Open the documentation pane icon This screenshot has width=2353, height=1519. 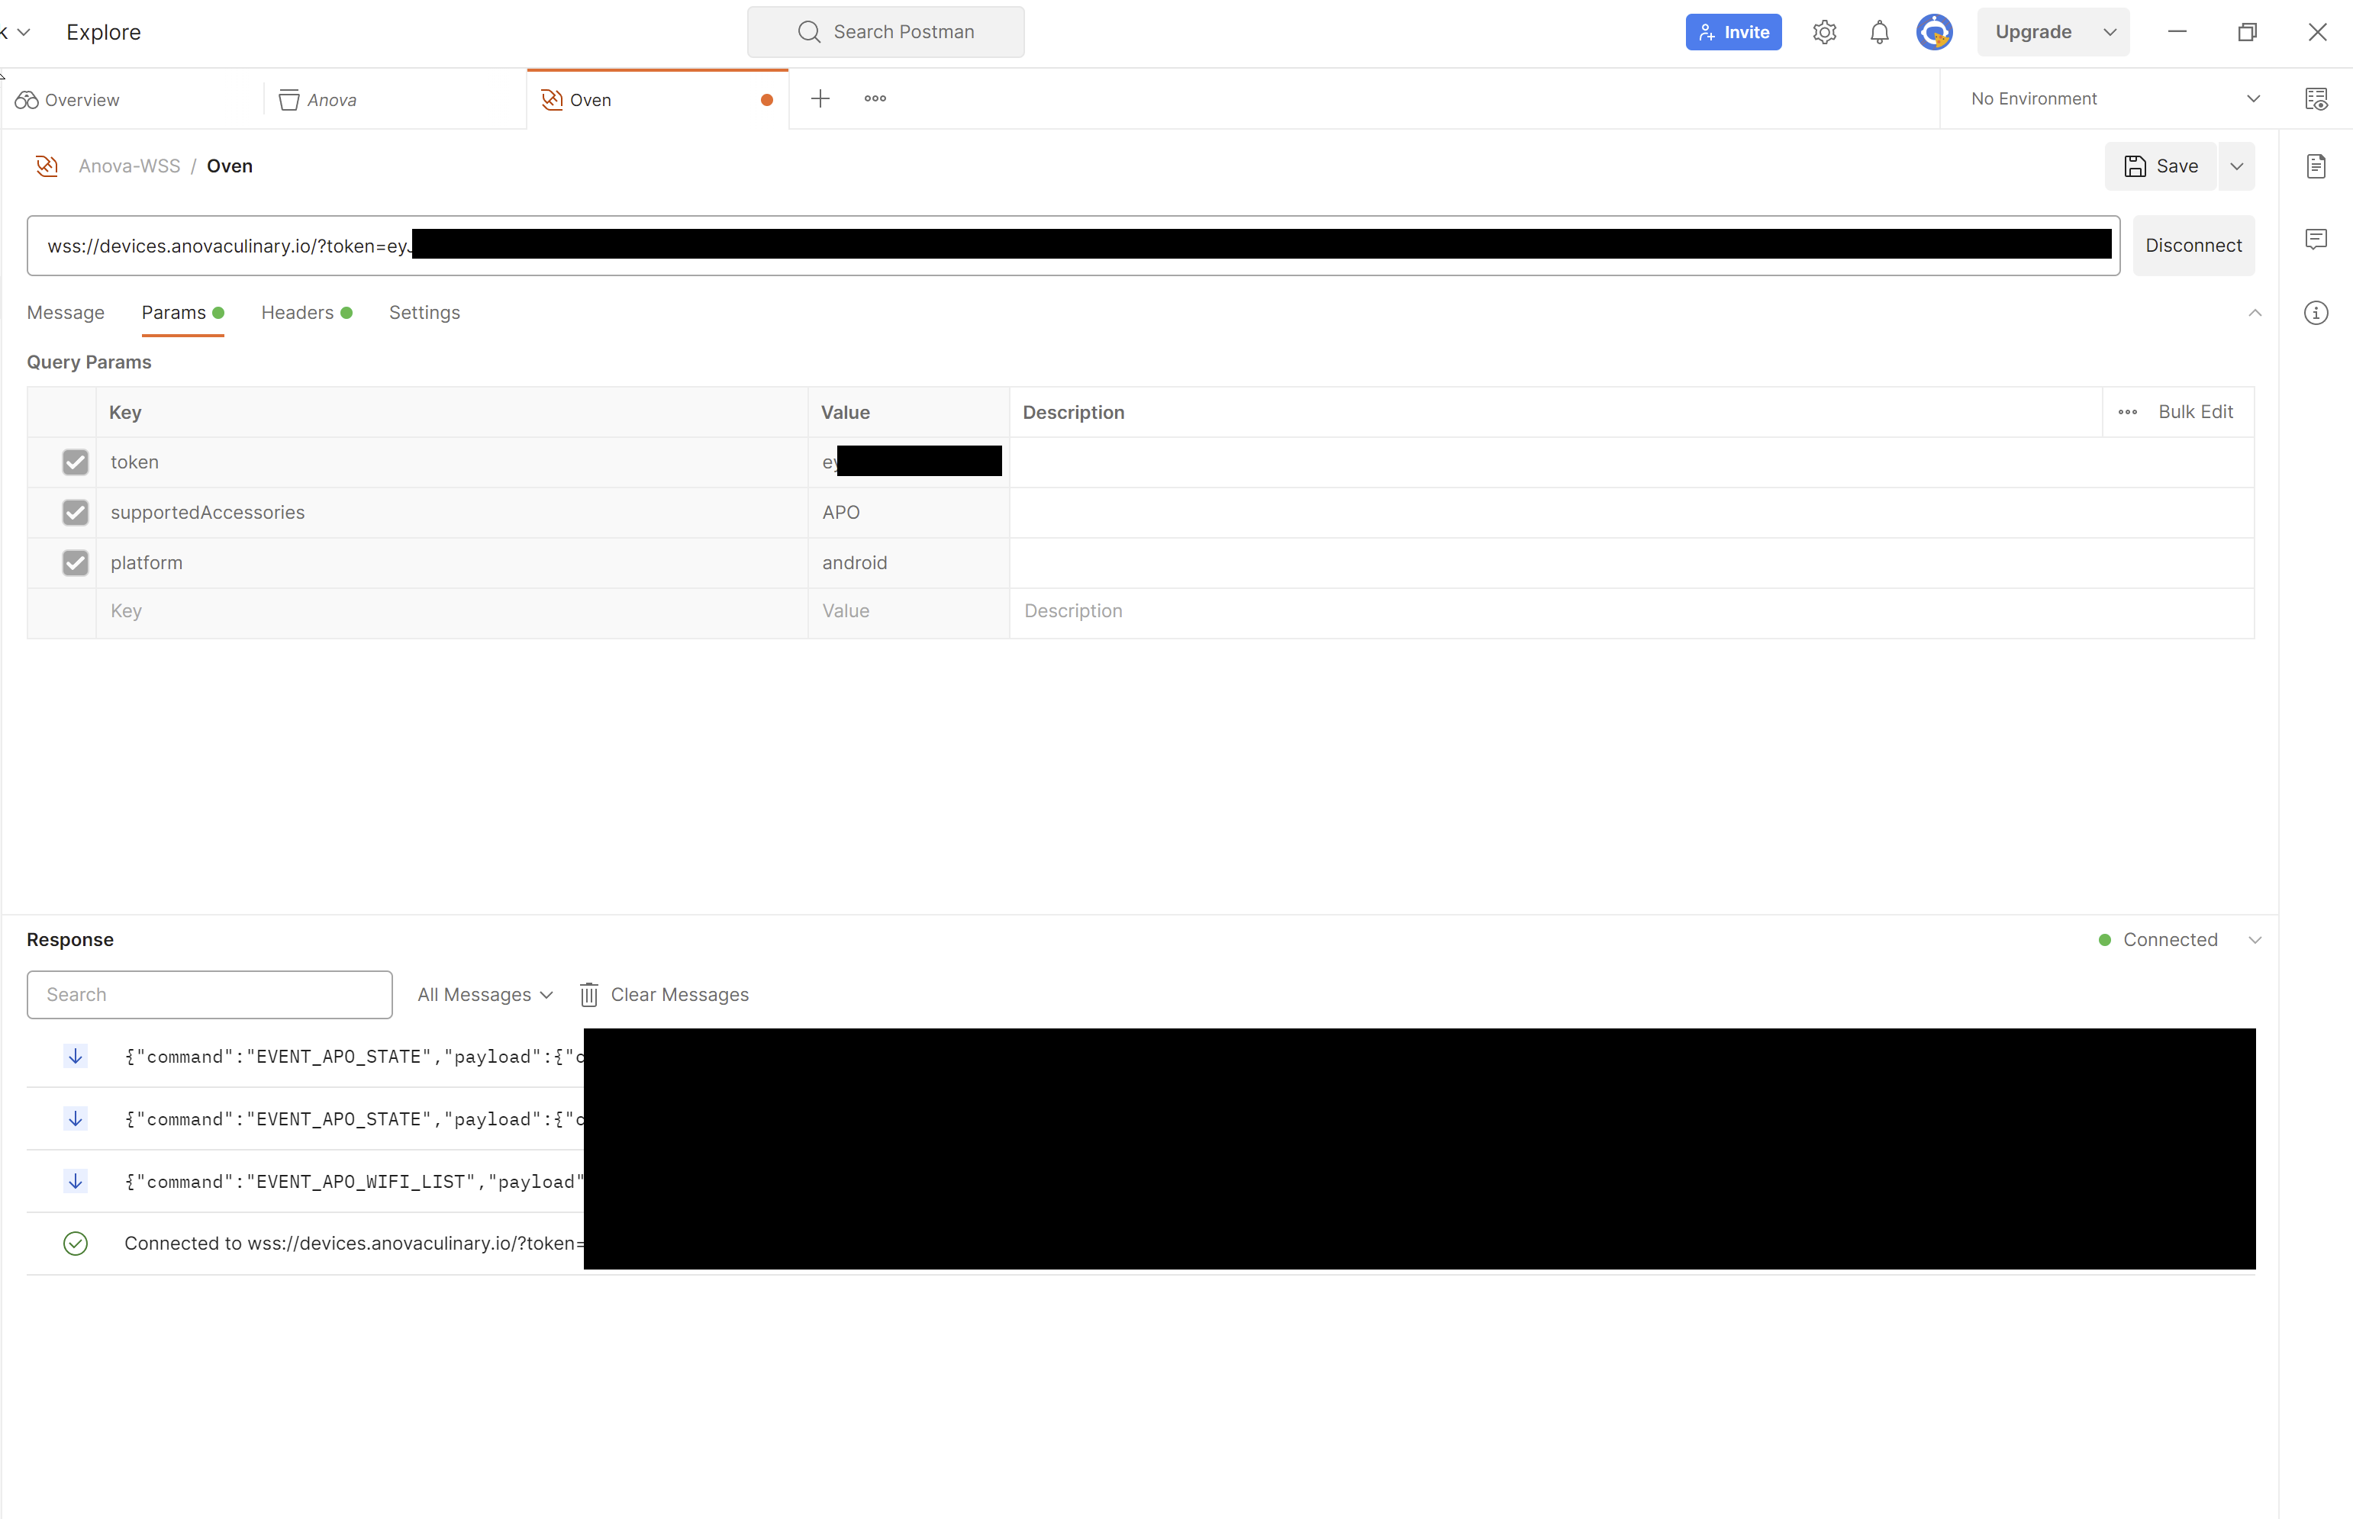click(2316, 166)
